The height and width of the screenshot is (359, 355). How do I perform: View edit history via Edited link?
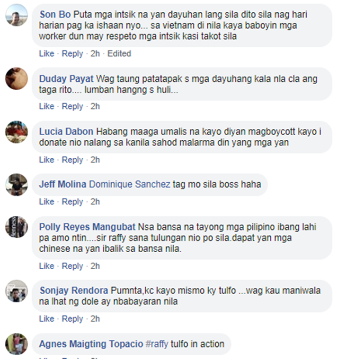tap(119, 53)
